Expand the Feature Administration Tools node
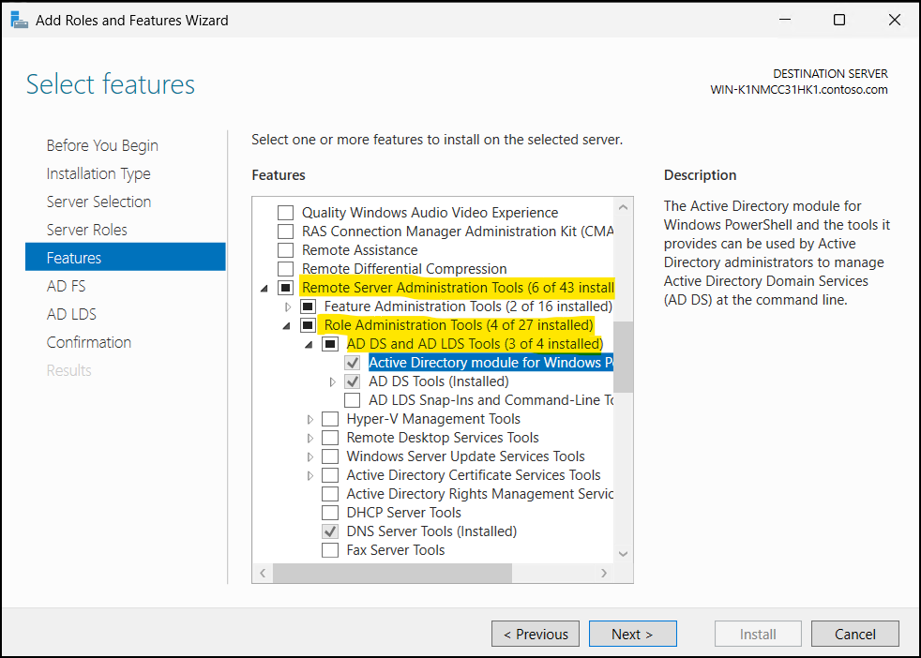This screenshot has width=921, height=658. 286,306
